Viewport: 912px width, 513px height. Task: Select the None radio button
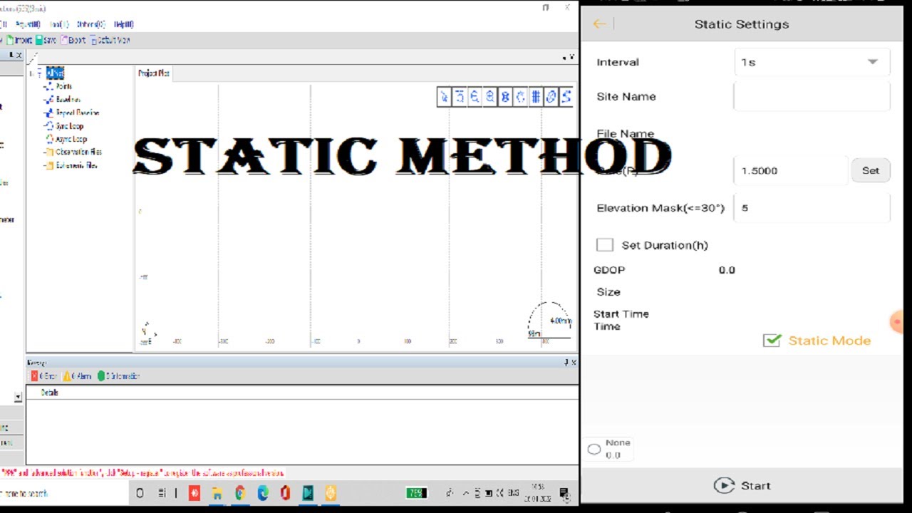(x=594, y=449)
